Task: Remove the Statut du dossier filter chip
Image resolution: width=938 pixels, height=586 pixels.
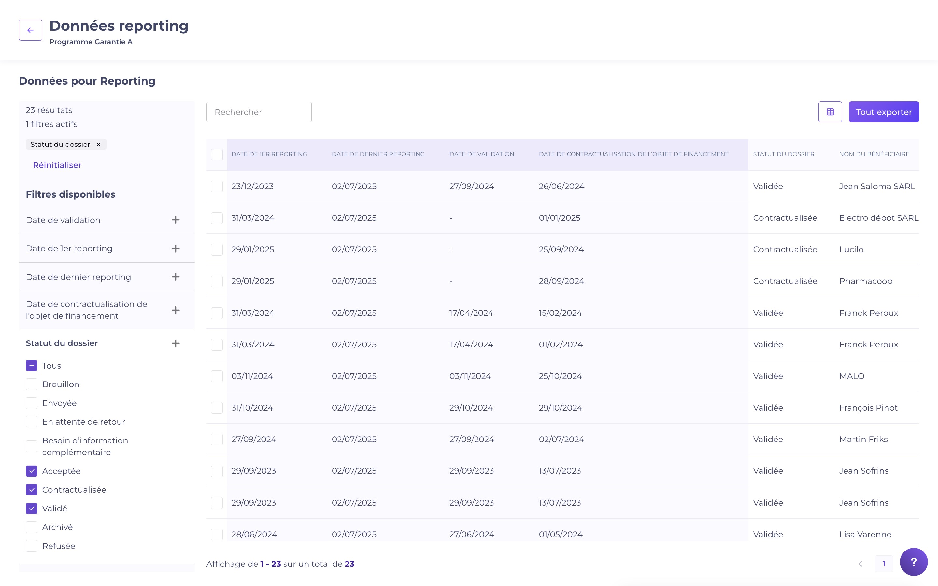Action: click(98, 145)
